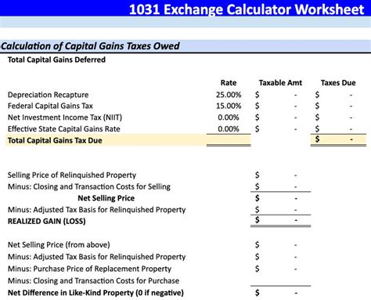Viewport: 371px width, 300px height.
Task: Click the Net Investment Income Tax rate
Action: [x=229, y=117]
